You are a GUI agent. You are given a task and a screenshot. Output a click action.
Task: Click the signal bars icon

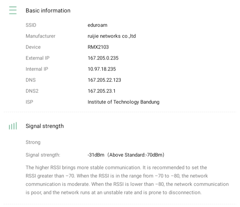13,126
